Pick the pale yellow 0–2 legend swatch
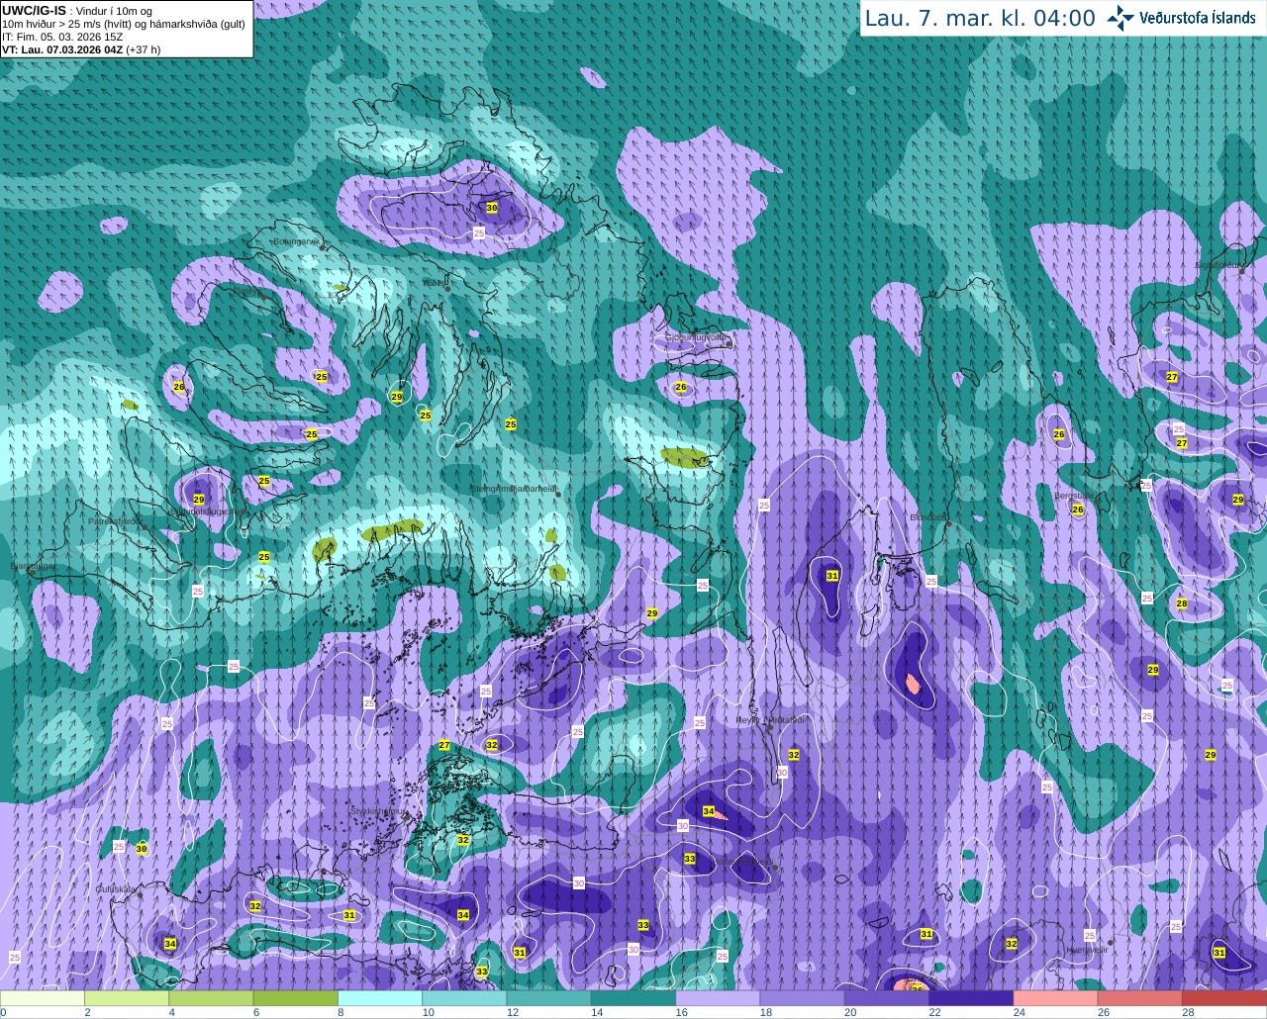Image resolution: width=1267 pixels, height=1019 pixels. pos(43,998)
